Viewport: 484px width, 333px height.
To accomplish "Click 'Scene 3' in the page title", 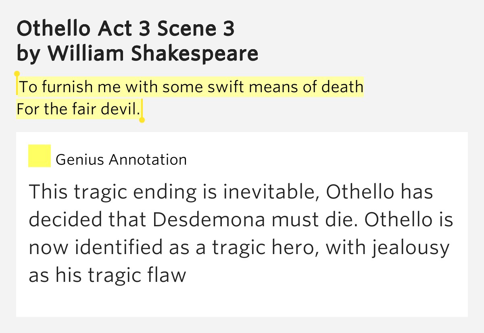I will click(x=196, y=29).
